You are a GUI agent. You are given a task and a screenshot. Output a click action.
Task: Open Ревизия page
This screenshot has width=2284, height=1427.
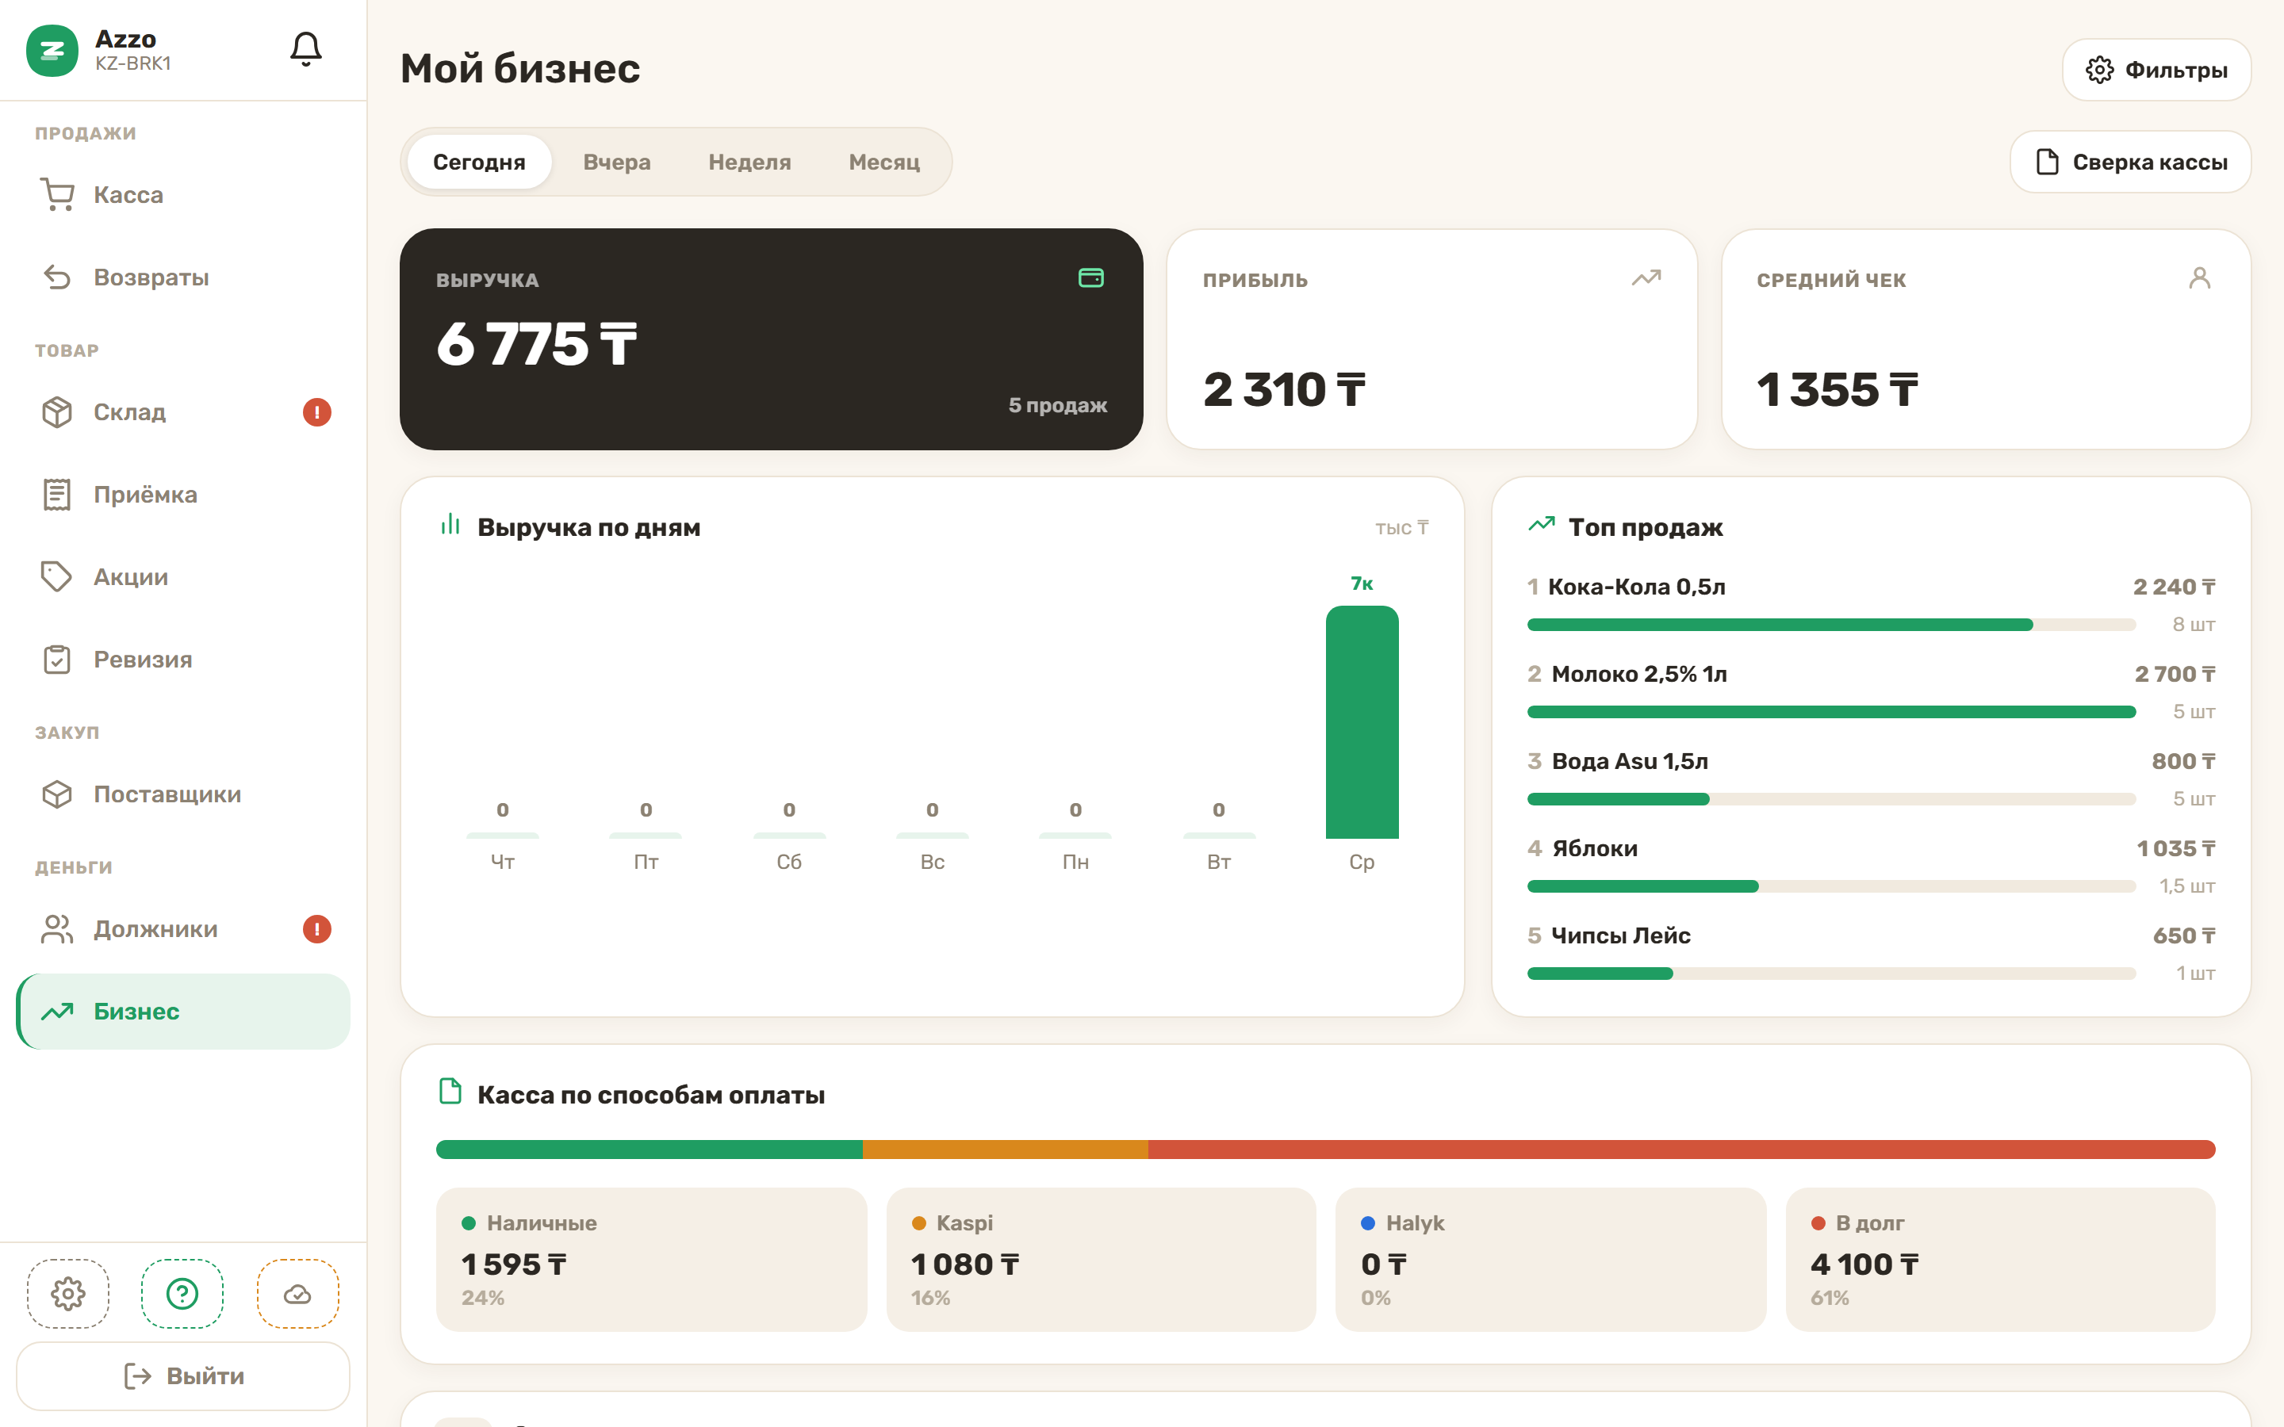coord(183,660)
